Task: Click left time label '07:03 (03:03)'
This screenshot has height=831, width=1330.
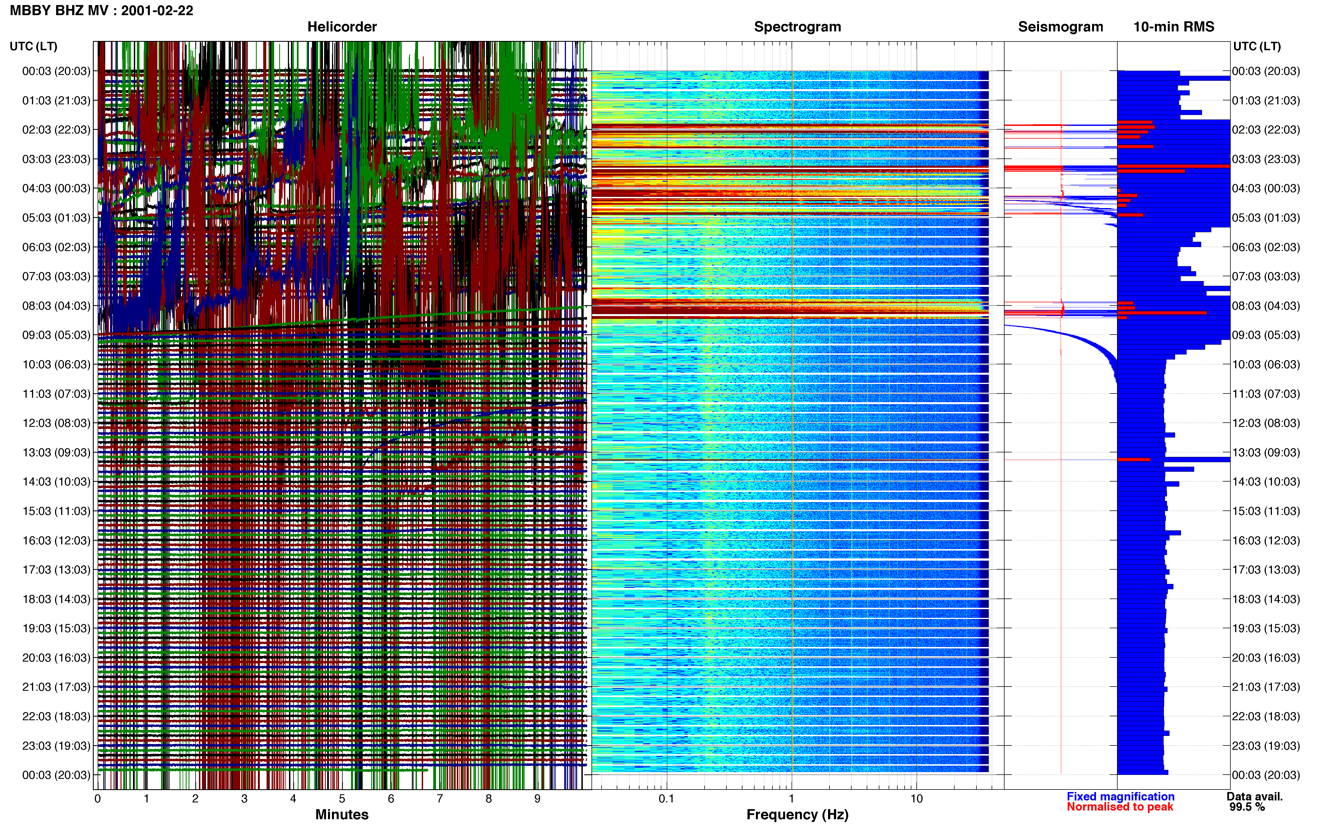Action: point(56,277)
